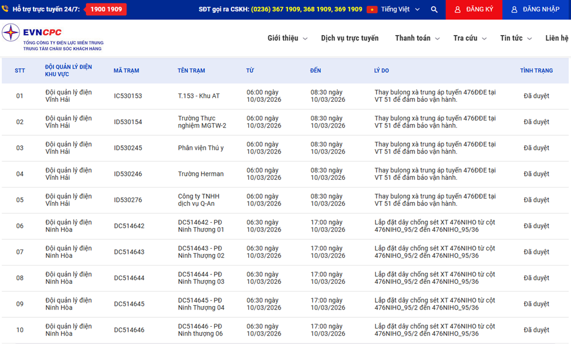Image resolution: width=571 pixels, height=344 pixels.
Task: Select the Trường Herman station row
Action: (201, 174)
